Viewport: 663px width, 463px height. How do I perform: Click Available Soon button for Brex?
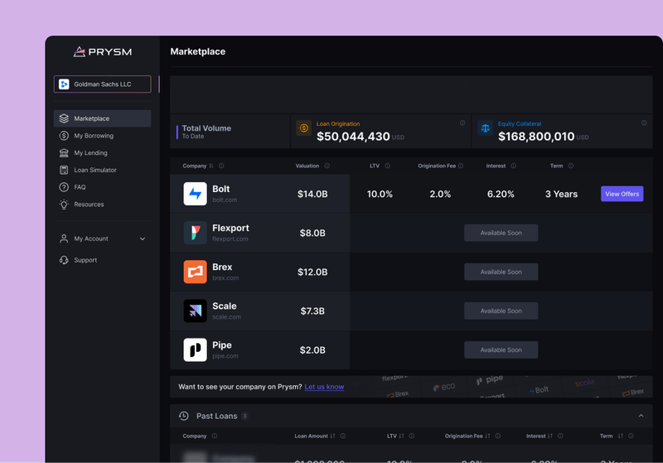tap(501, 272)
